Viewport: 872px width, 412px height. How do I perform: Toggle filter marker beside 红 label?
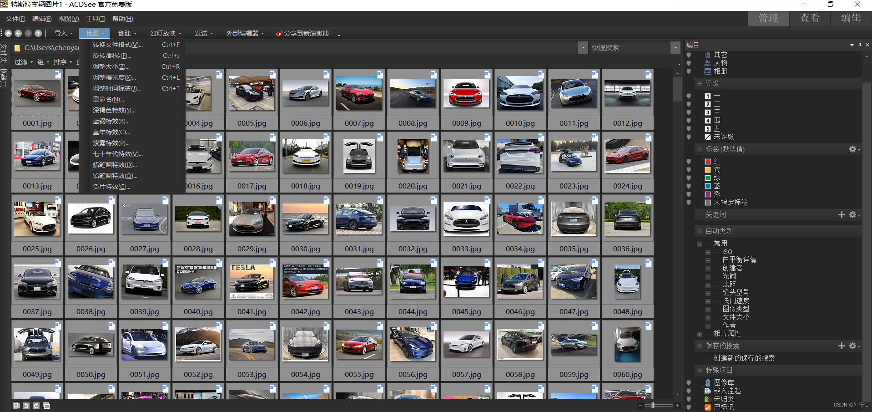(689, 162)
